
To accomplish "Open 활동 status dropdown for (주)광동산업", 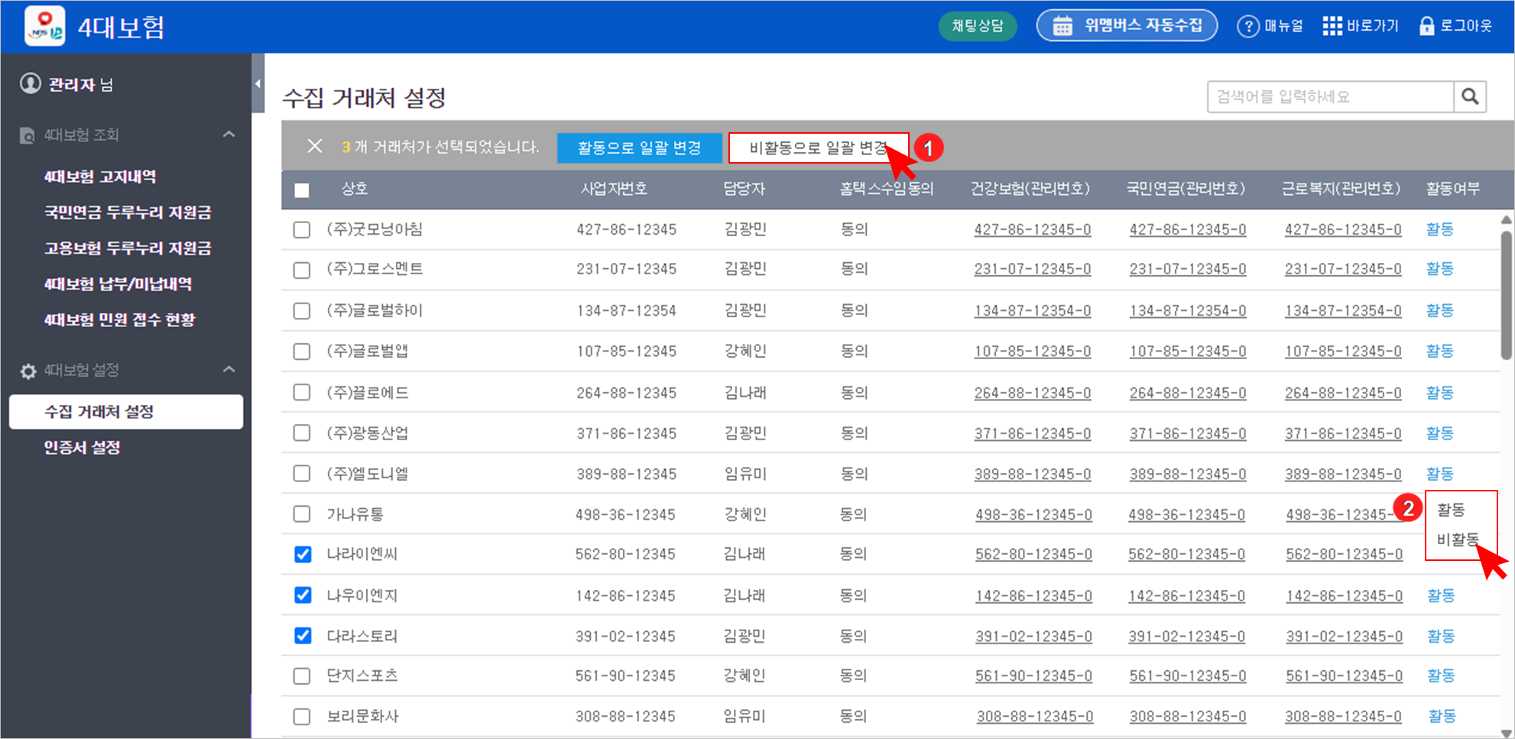I will (1440, 433).
